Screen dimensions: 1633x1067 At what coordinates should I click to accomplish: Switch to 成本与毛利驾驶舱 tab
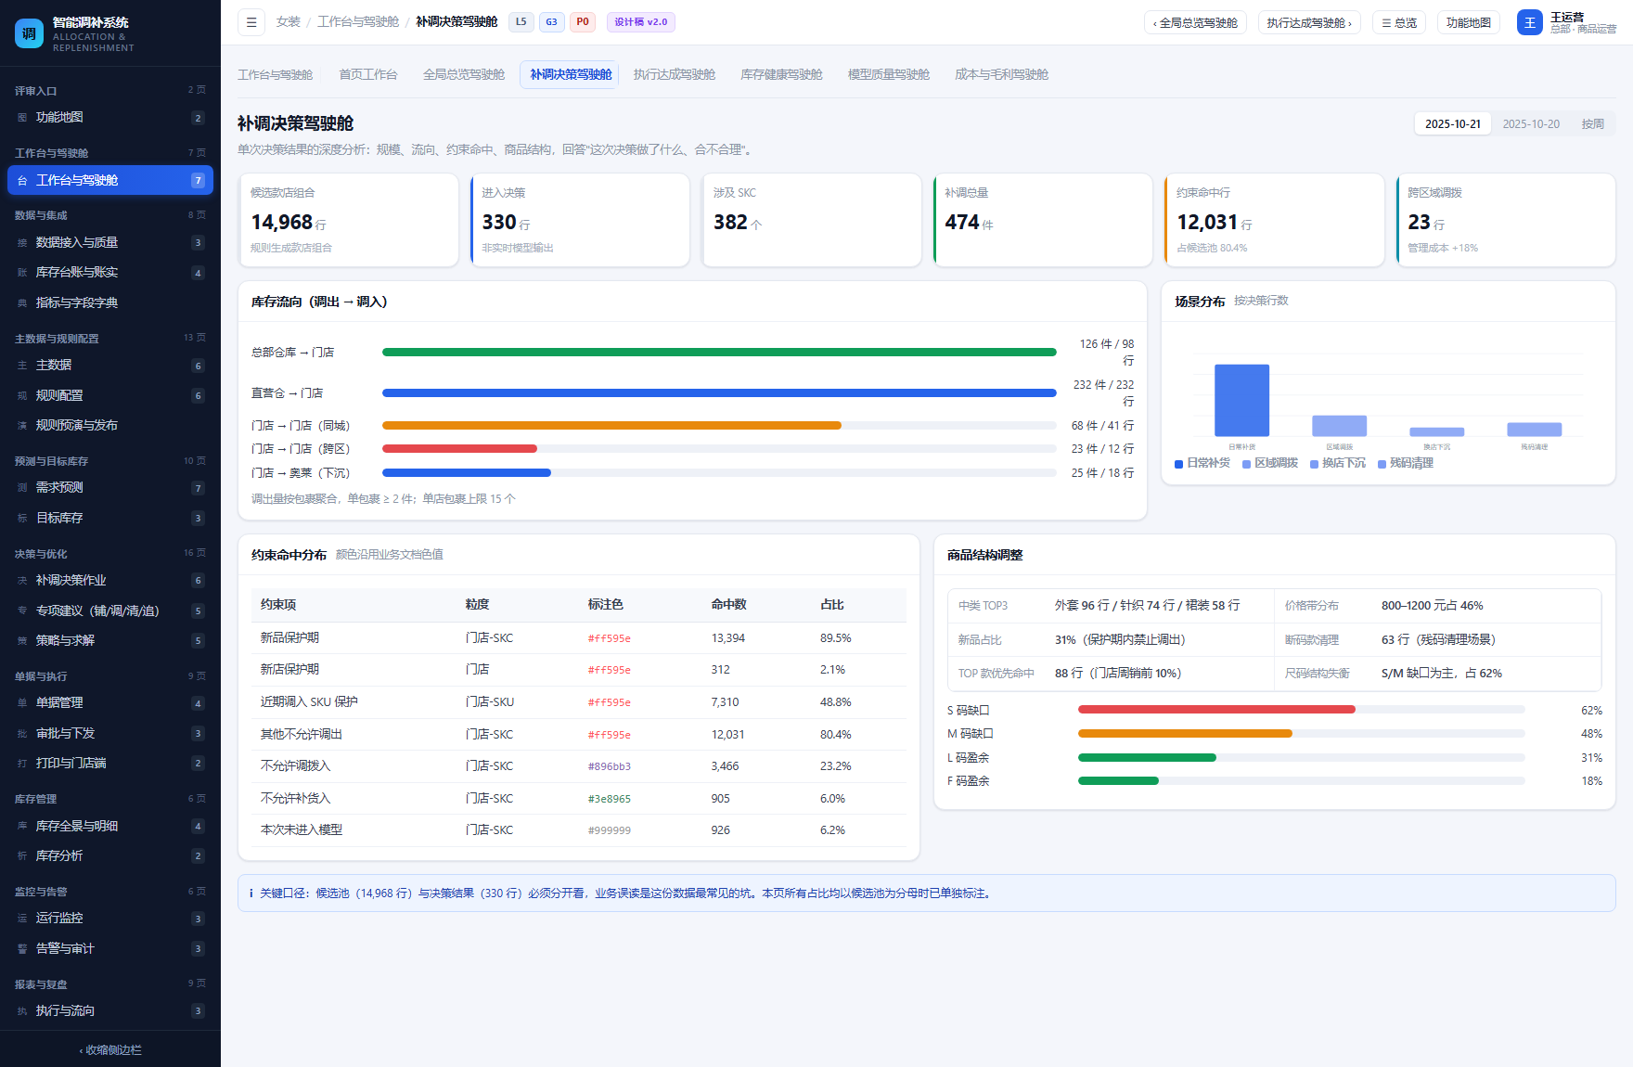(x=1002, y=74)
